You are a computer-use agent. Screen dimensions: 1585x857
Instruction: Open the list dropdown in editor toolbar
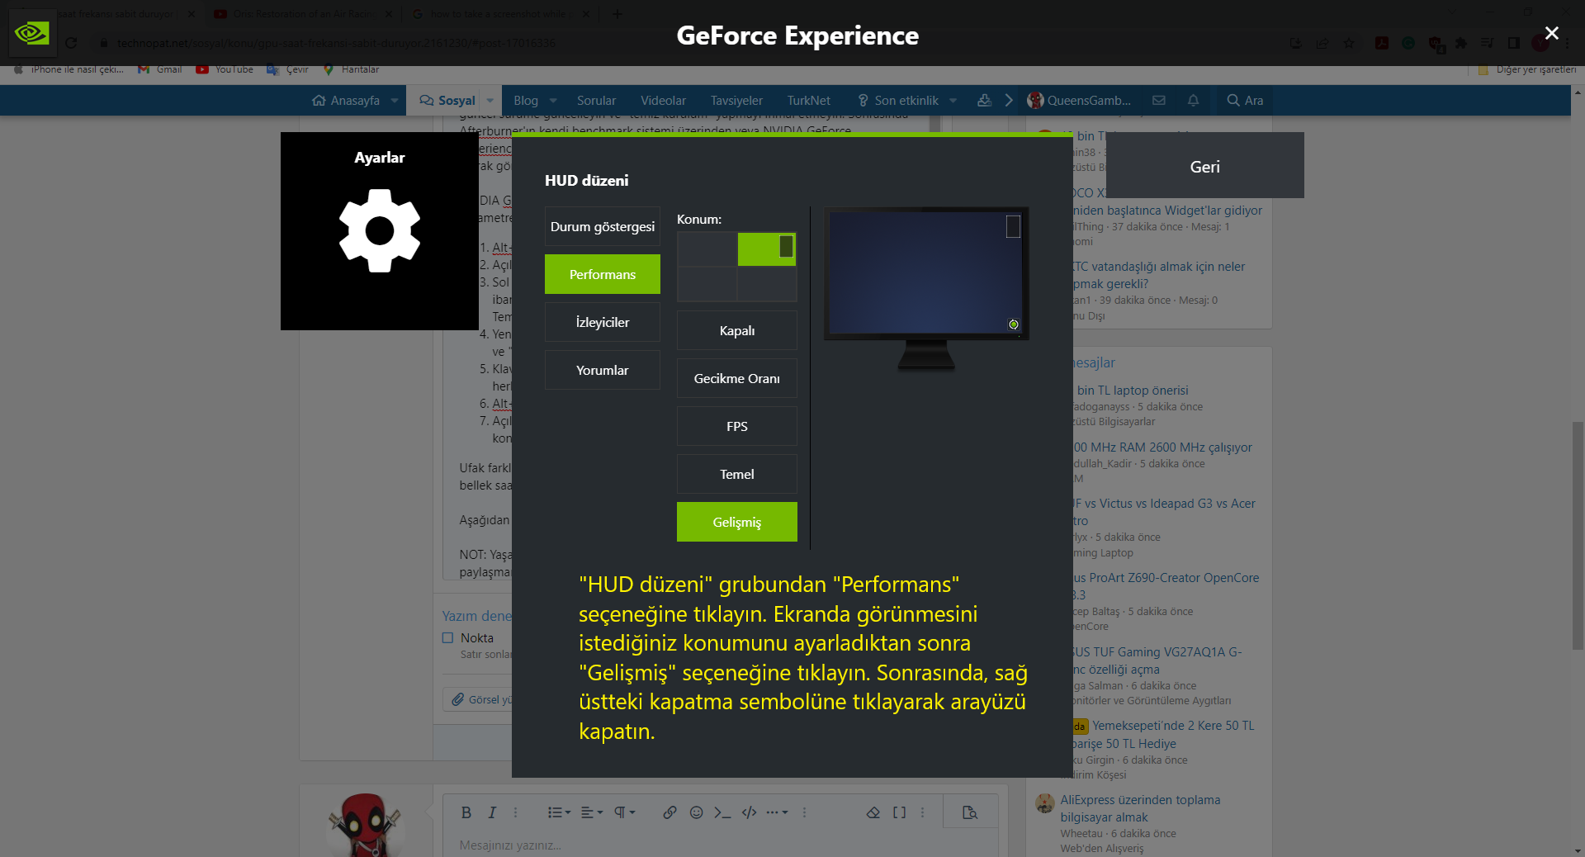(559, 812)
